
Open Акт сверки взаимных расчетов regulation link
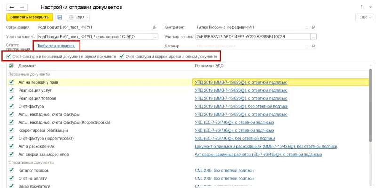258,154
